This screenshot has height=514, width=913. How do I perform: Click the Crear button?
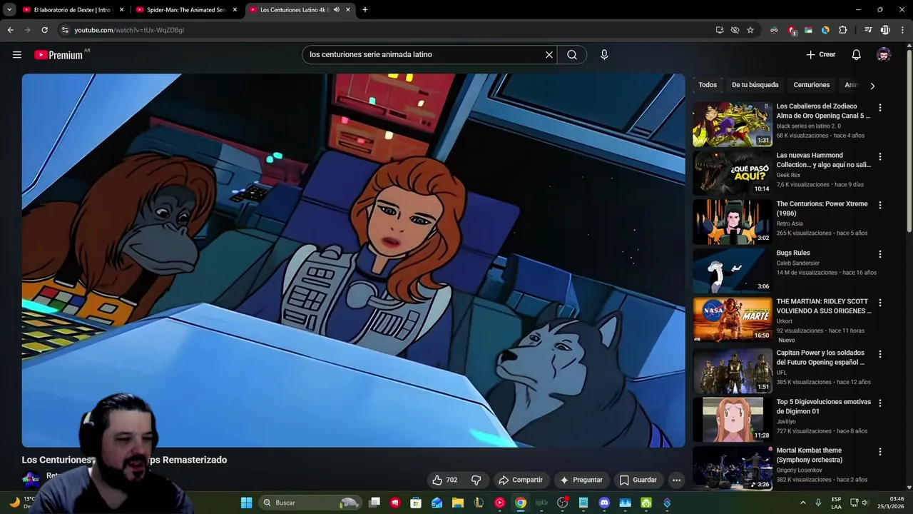click(x=821, y=55)
